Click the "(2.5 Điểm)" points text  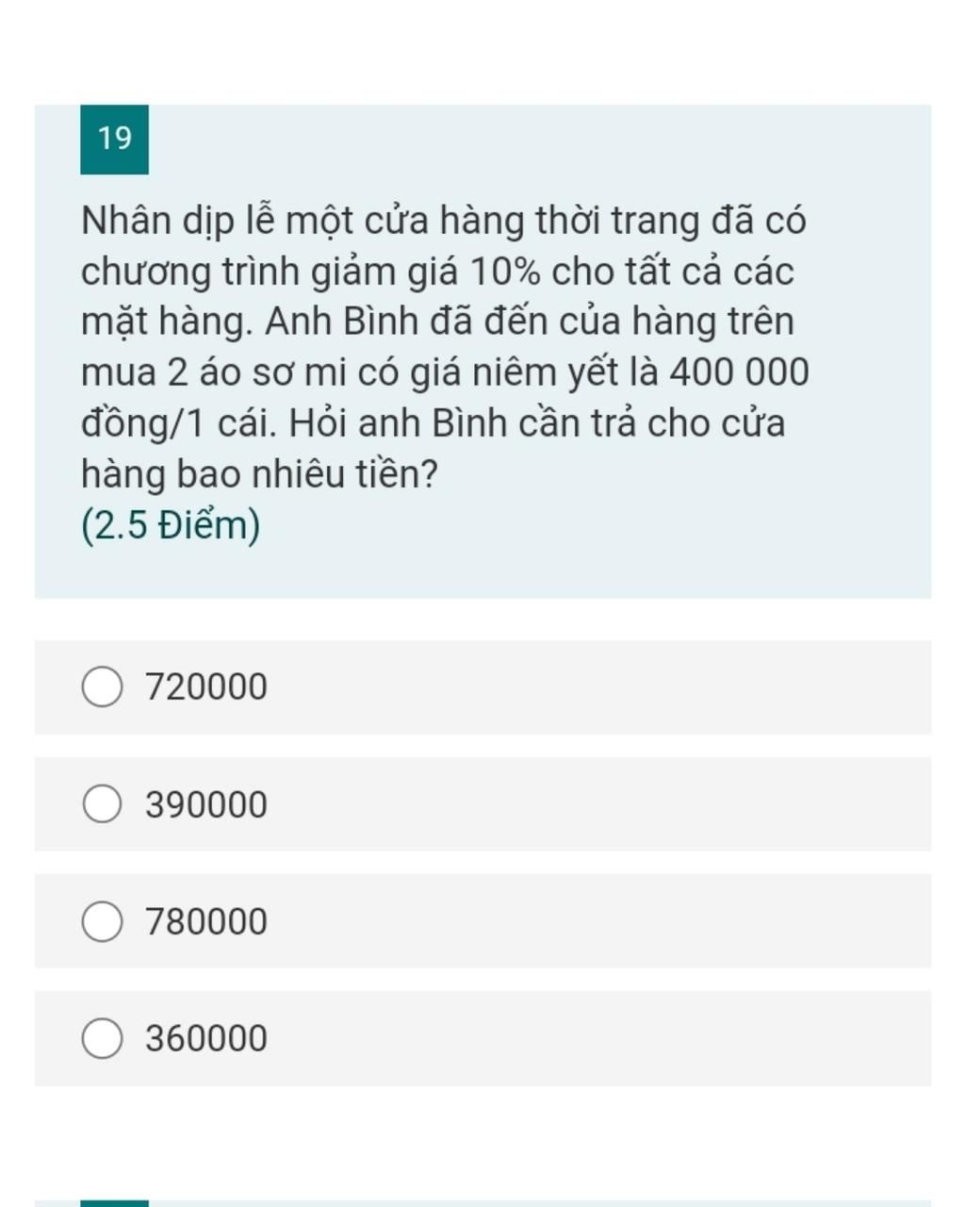pyautogui.click(x=171, y=525)
